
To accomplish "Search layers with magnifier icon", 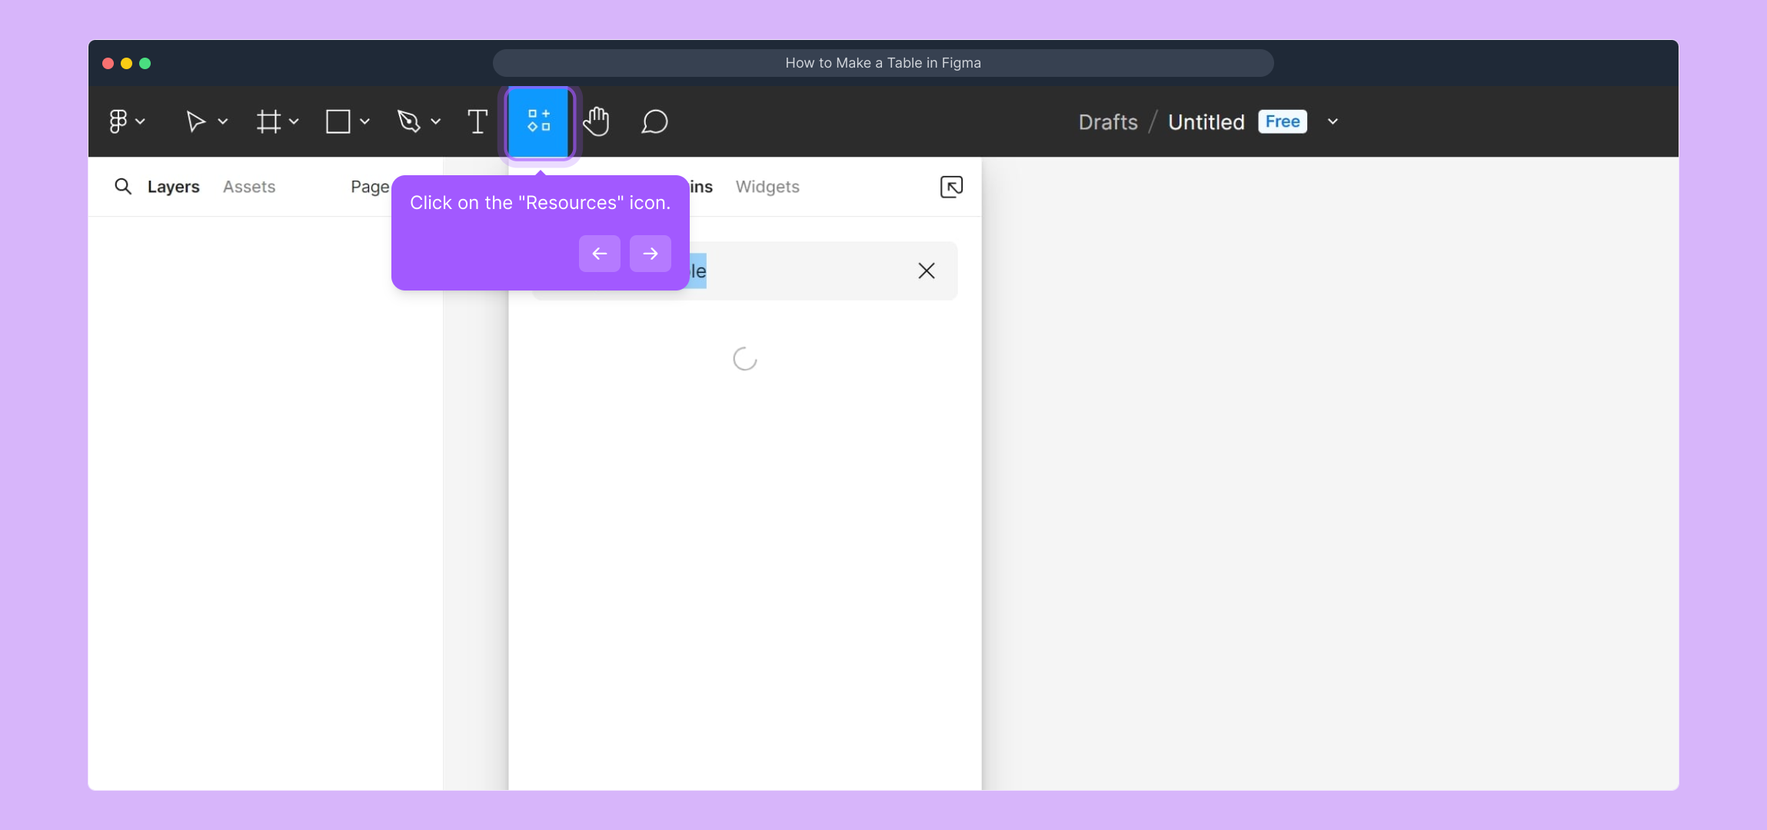I will 123,187.
